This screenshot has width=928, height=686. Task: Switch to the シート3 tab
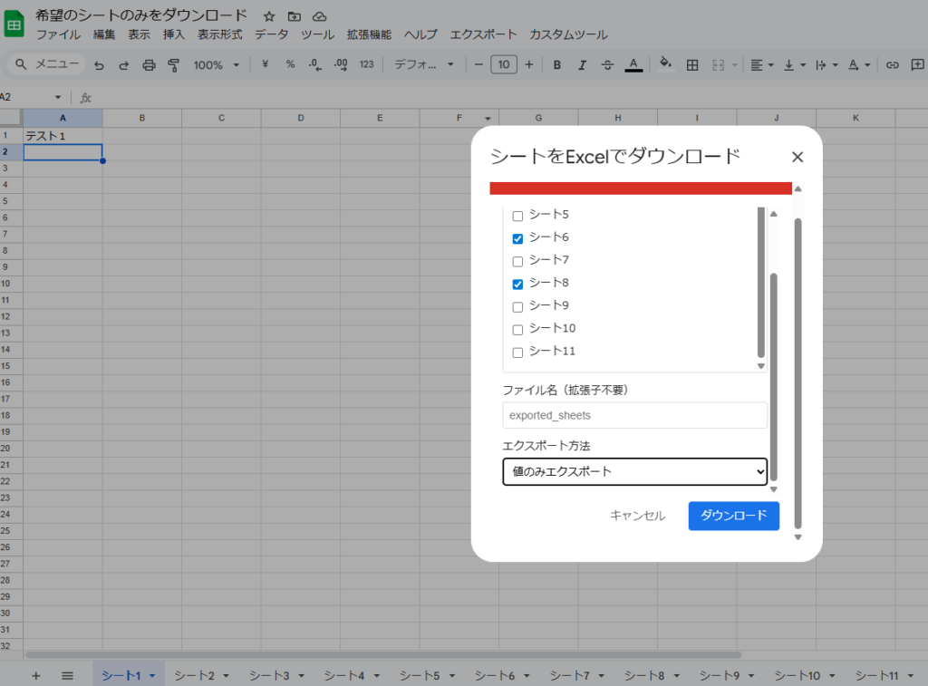269,675
